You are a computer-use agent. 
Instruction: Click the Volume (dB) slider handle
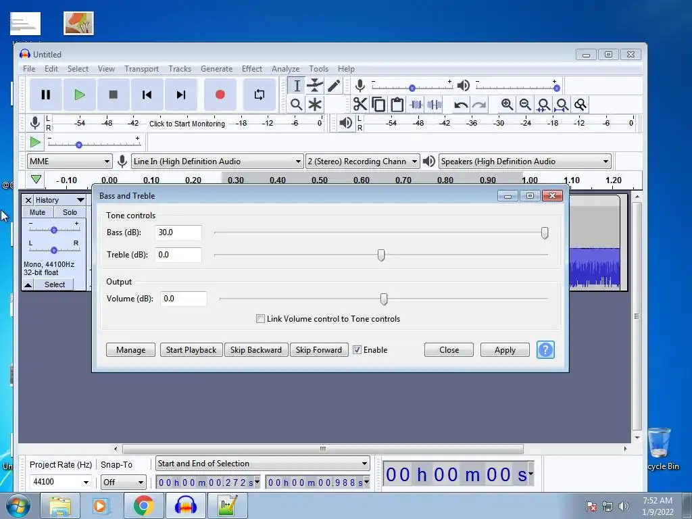pyautogui.click(x=384, y=299)
